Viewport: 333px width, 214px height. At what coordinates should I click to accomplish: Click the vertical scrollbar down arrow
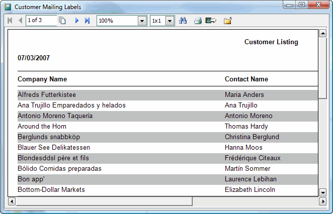[x=323, y=192]
